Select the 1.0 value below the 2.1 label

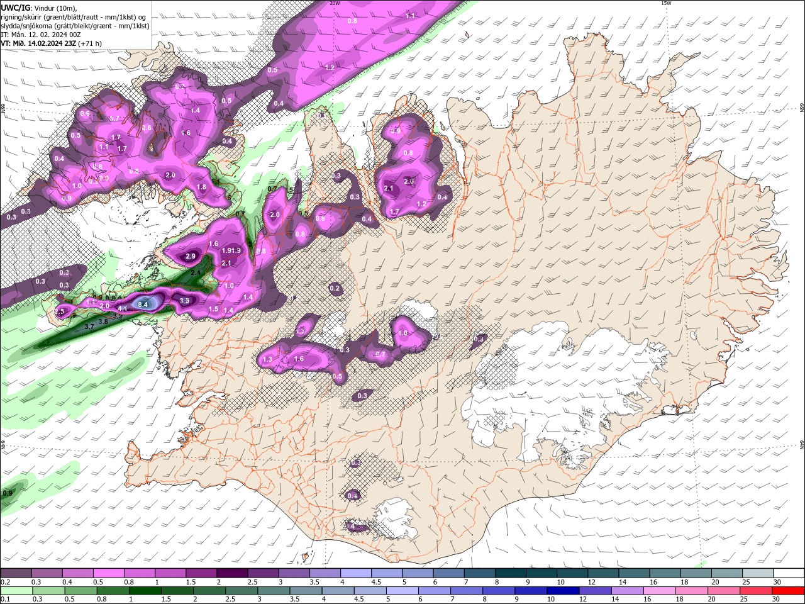pyautogui.click(x=229, y=286)
